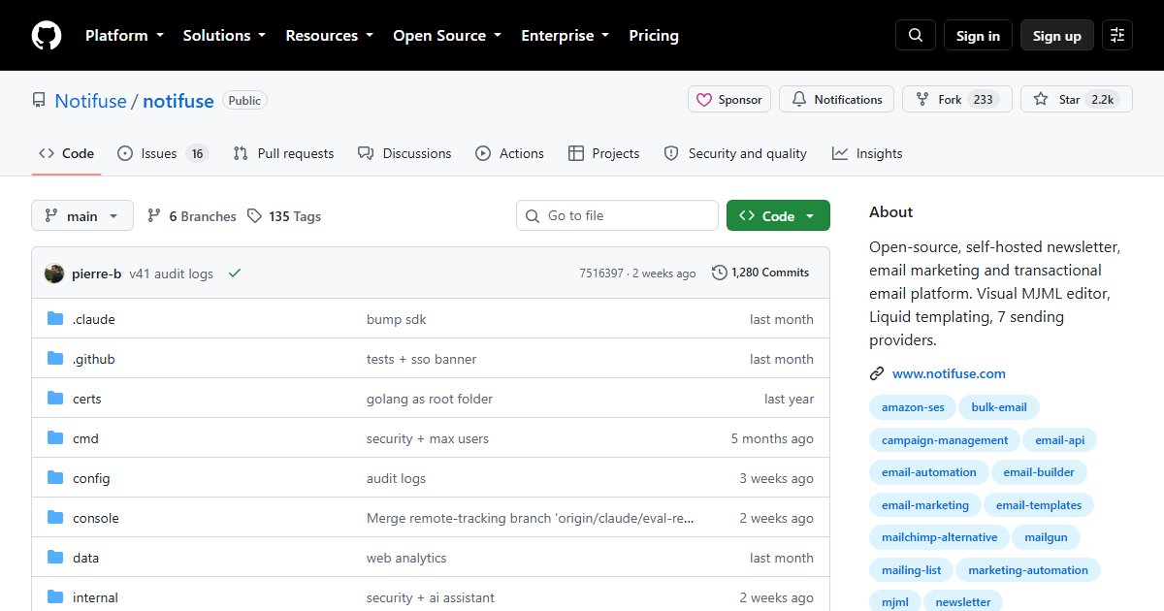Screen dimensions: 1164x611
Task: Open the 6 Branches link
Action: (191, 216)
